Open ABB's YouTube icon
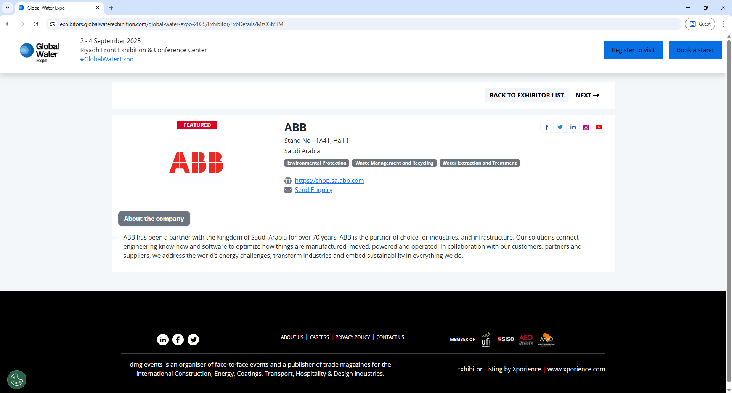This screenshot has width=732, height=393. [x=599, y=127]
